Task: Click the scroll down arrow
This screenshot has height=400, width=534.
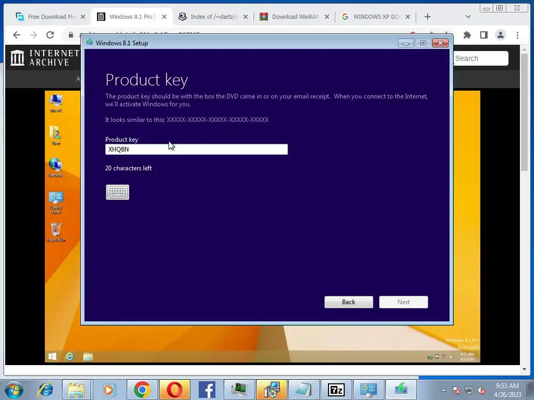Action: [x=524, y=369]
